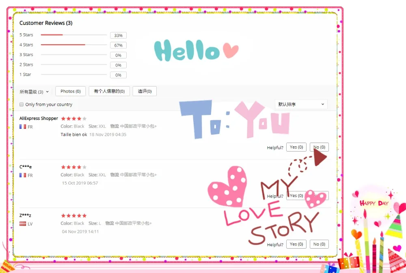Click the 33% value for 5 Stars
Viewport: 406px width, 273px height.
[118, 35]
